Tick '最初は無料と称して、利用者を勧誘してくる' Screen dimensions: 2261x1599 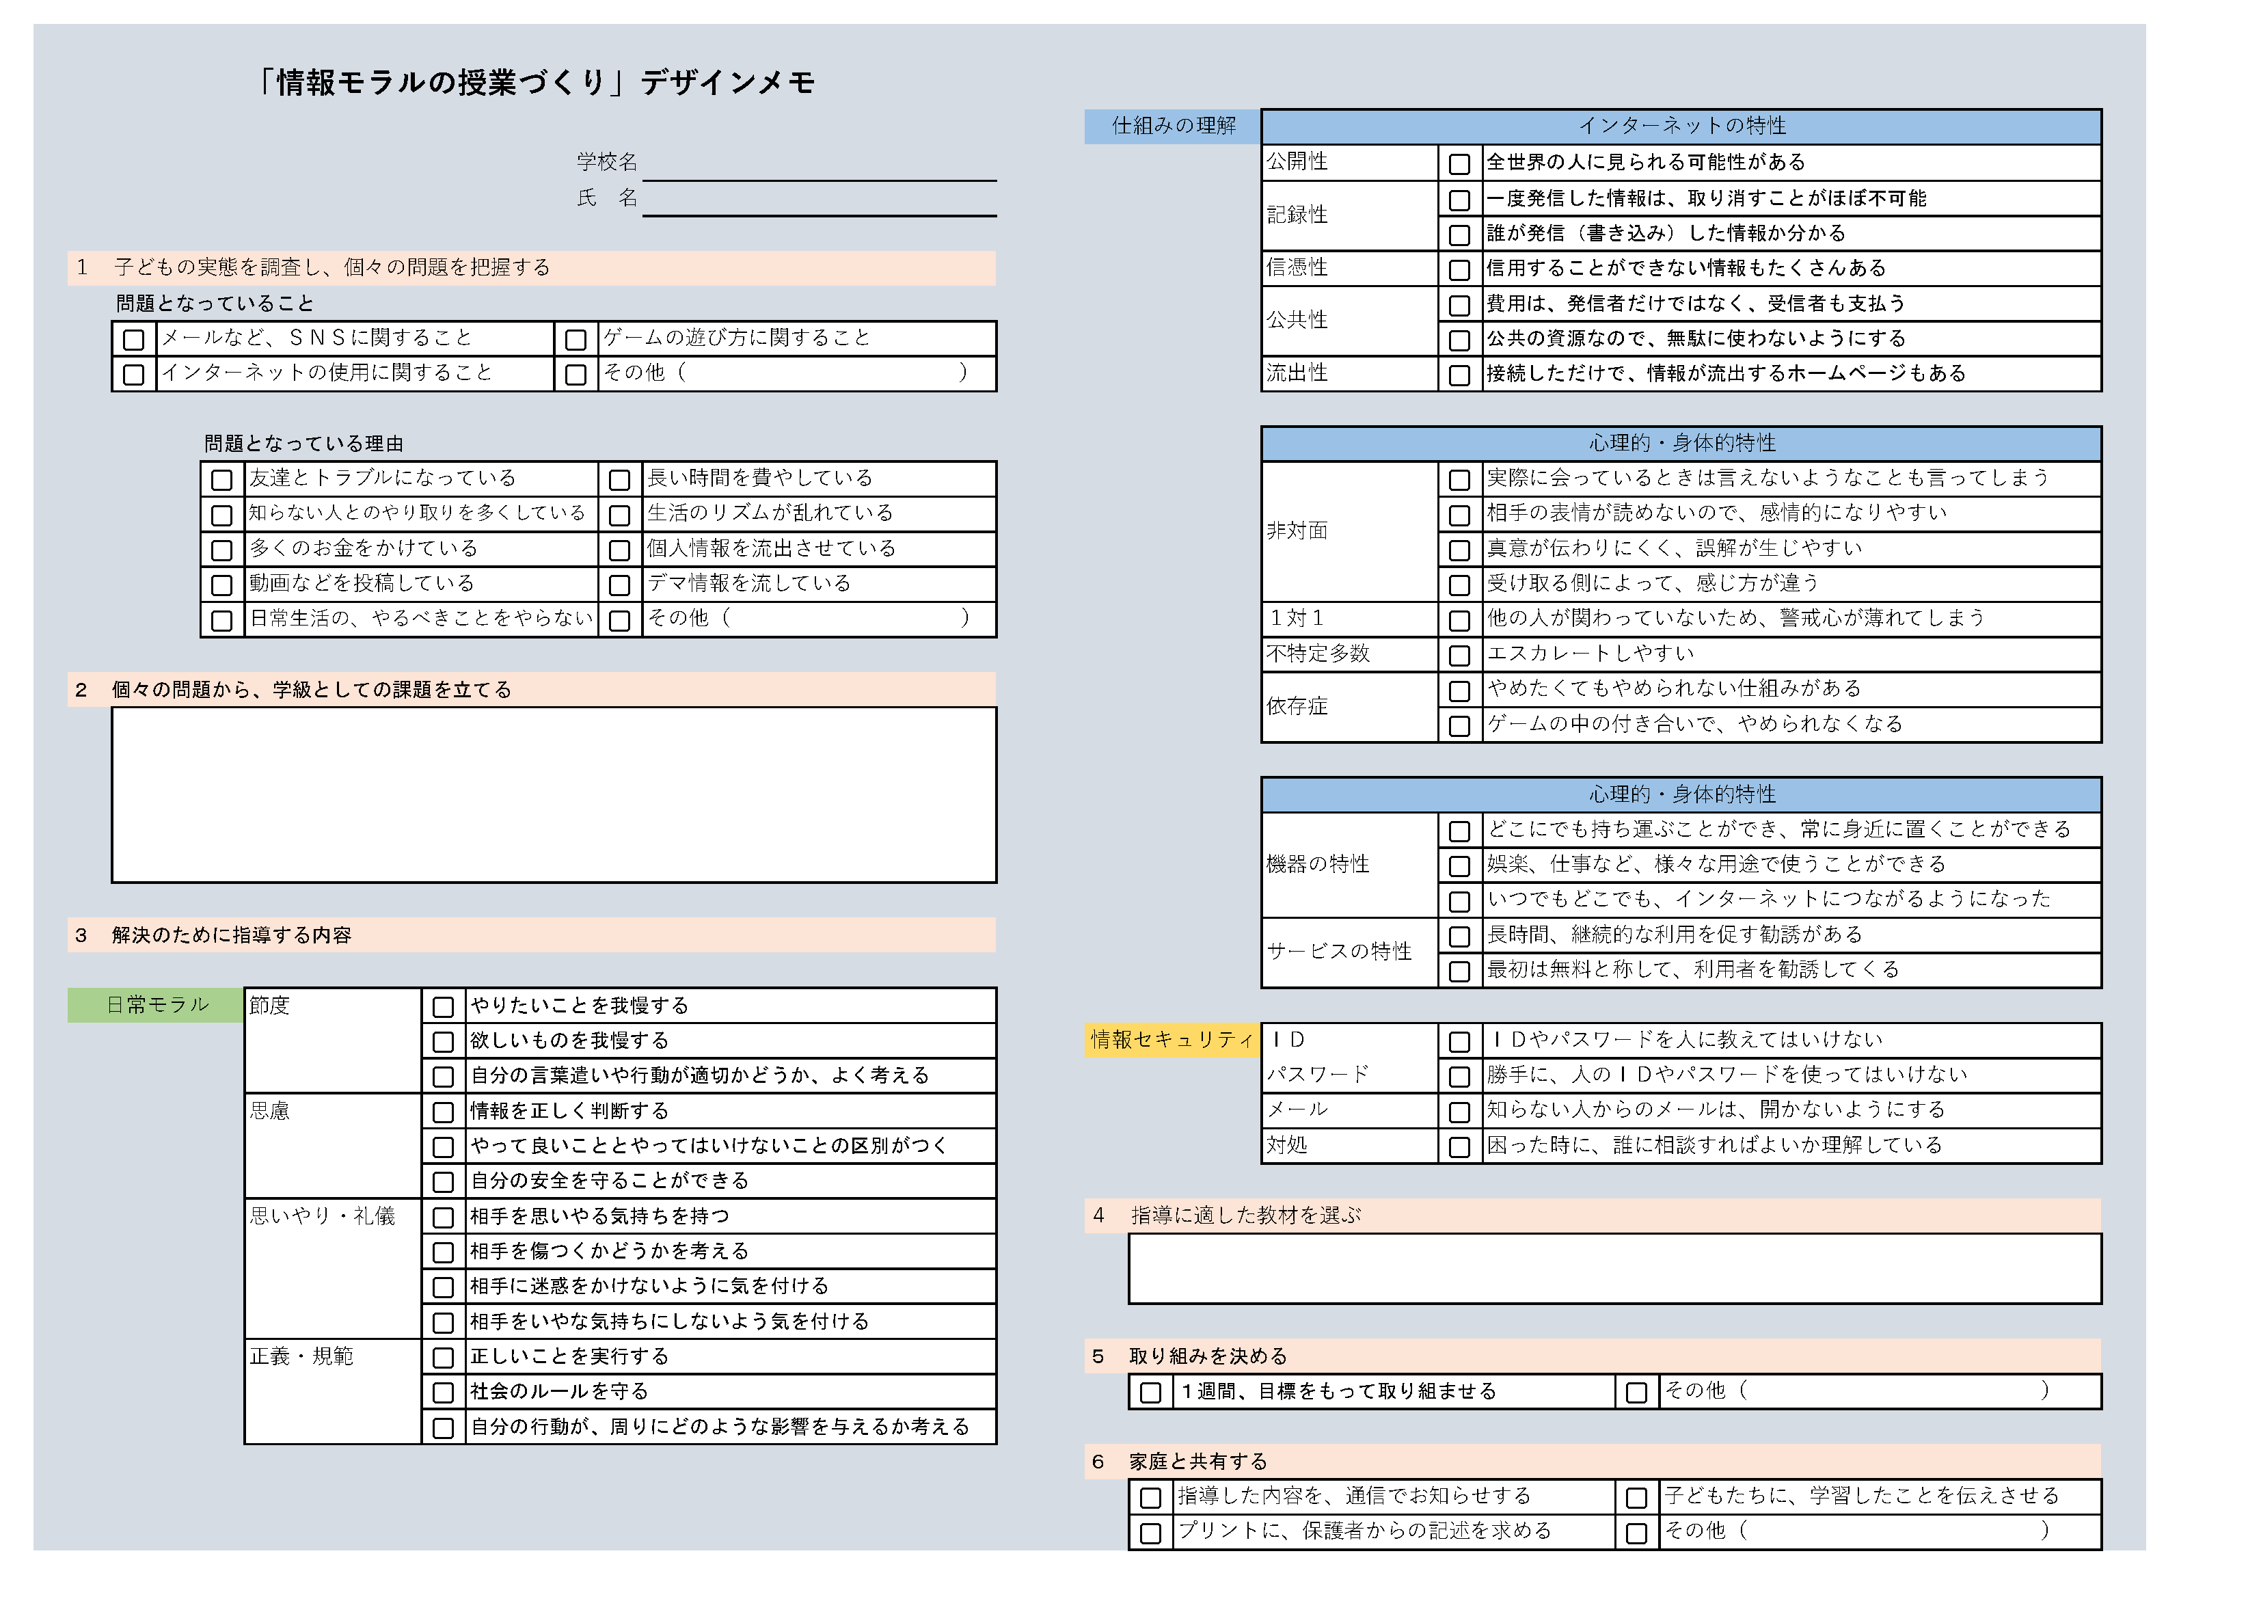[1461, 971]
